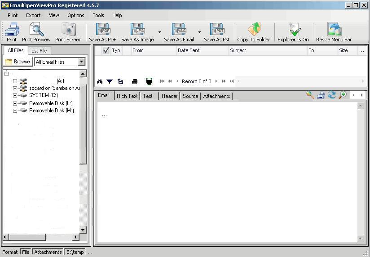Click the left tab-scroll arrow in preview pane

click(353, 95)
